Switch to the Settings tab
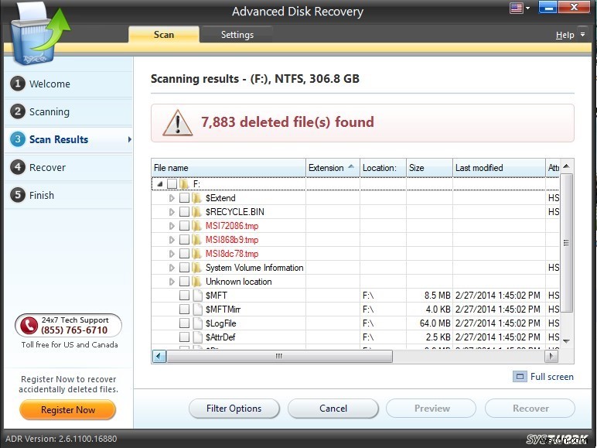This screenshot has width=597, height=448. (237, 35)
